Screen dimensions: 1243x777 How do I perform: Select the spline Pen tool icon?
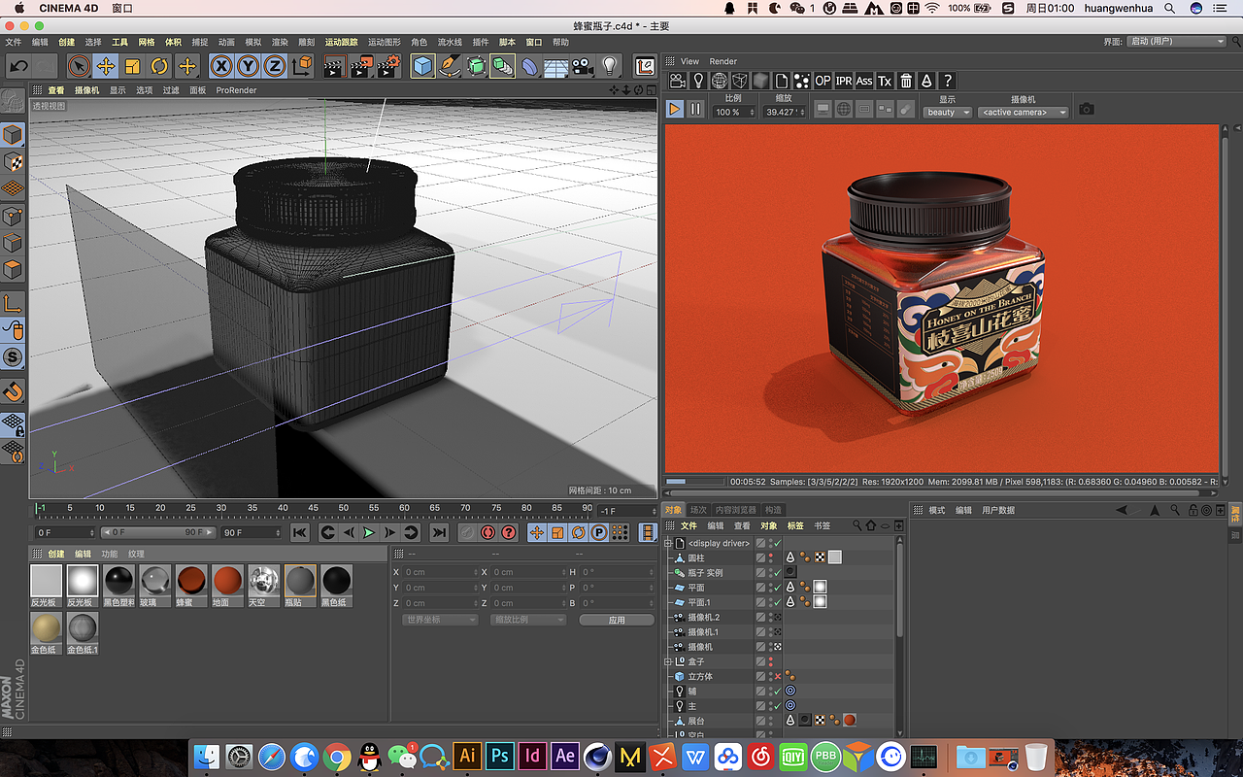point(450,66)
